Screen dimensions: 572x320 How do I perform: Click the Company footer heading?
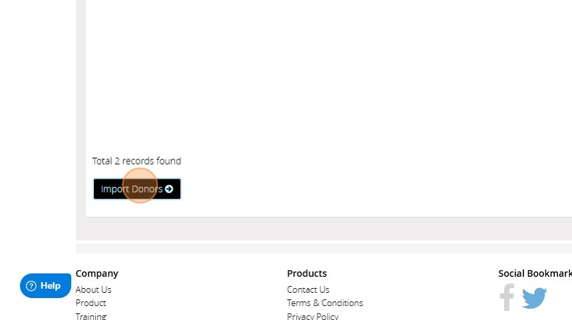tap(97, 274)
